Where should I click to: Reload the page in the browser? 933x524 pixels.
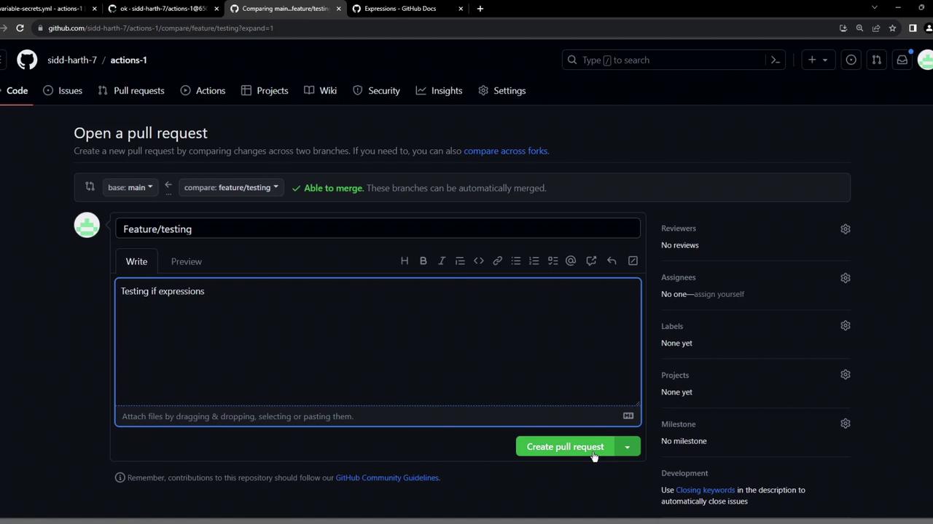coord(20,28)
